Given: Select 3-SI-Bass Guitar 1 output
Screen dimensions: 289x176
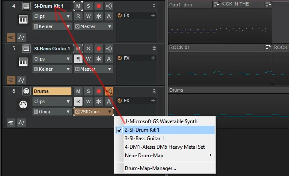Looking at the screenshot, I should click(x=165, y=138).
